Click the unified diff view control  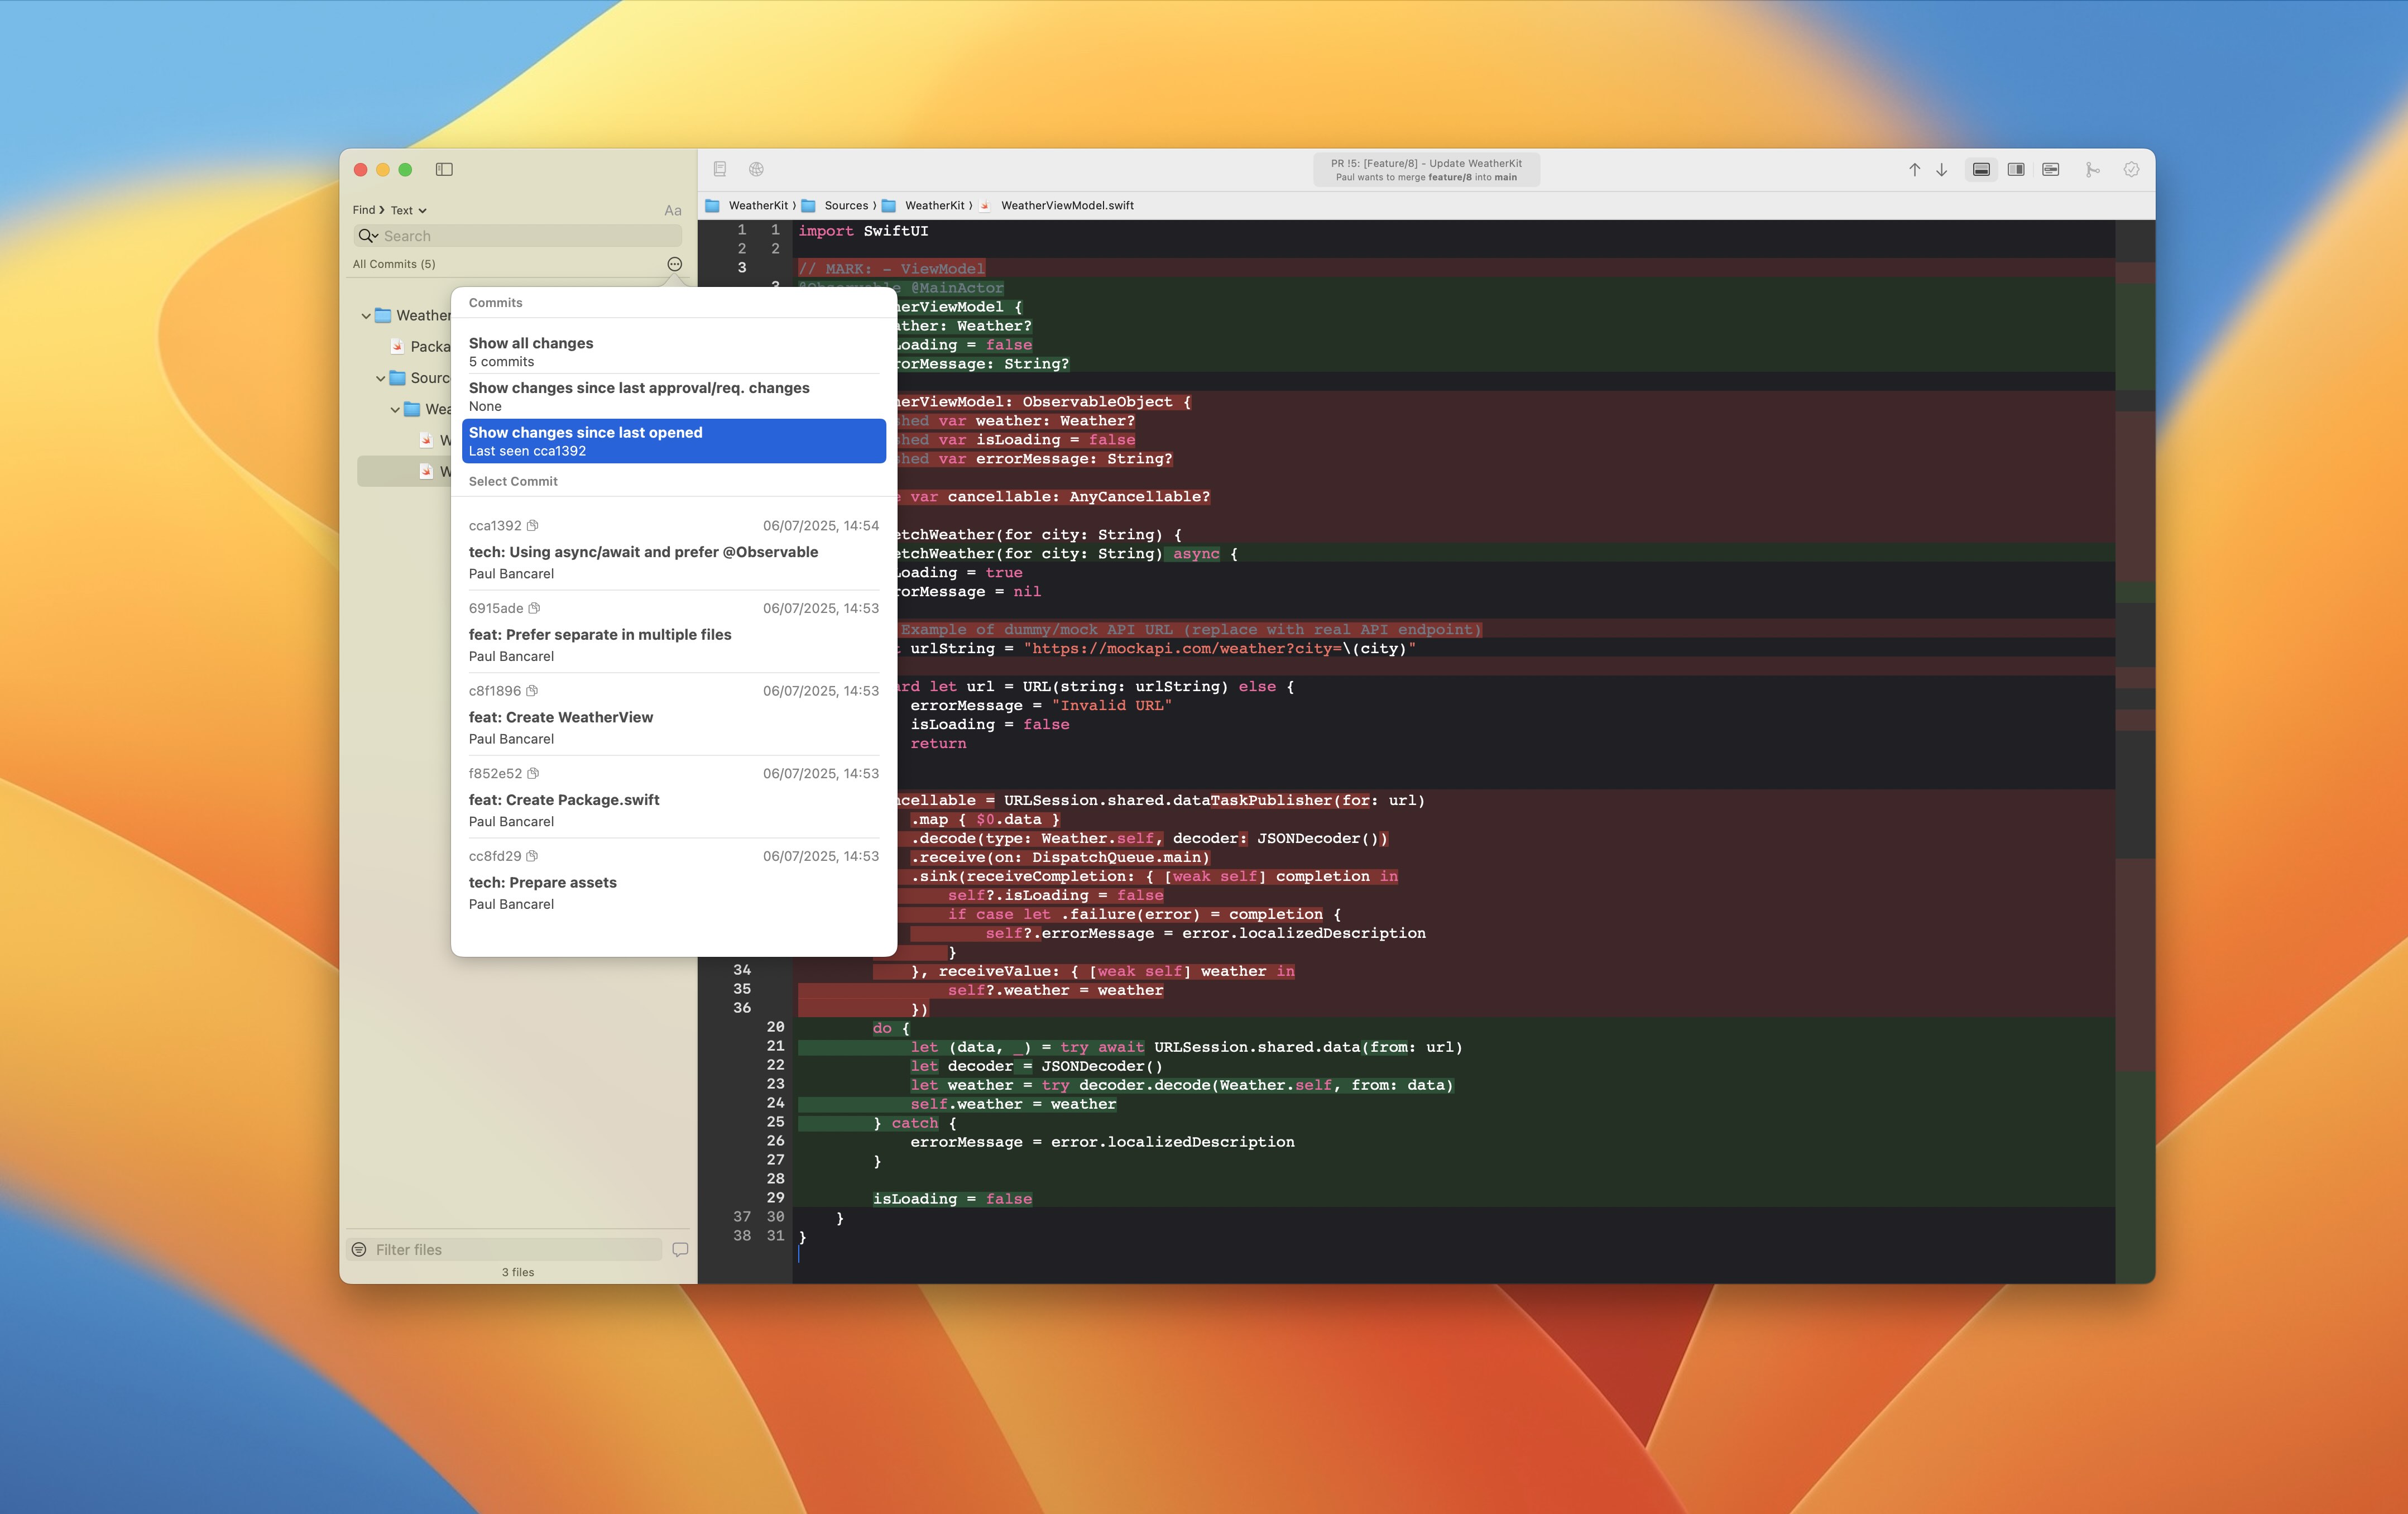coord(1980,170)
